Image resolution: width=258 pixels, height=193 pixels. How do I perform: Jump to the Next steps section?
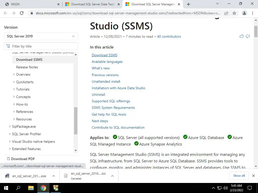tap(100, 121)
